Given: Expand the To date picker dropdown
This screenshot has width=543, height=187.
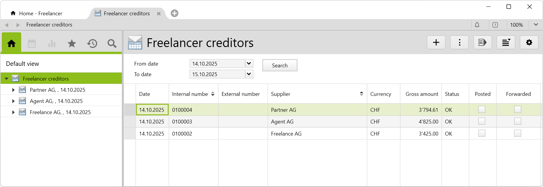Looking at the screenshot, I should (249, 74).
